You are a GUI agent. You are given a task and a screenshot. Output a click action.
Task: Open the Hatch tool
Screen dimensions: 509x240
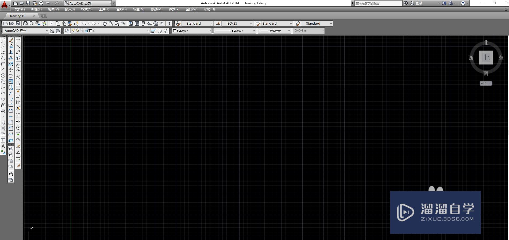click(3, 123)
